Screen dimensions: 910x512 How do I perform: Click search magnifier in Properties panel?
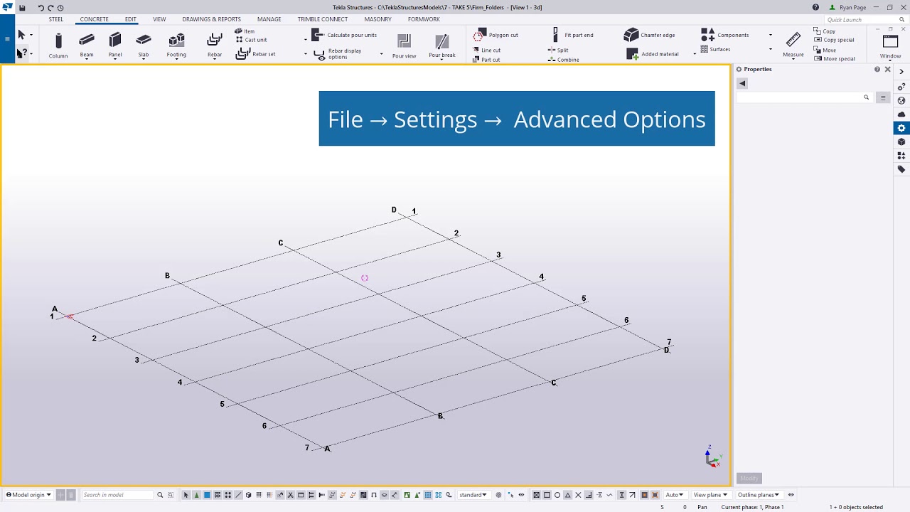tap(866, 97)
